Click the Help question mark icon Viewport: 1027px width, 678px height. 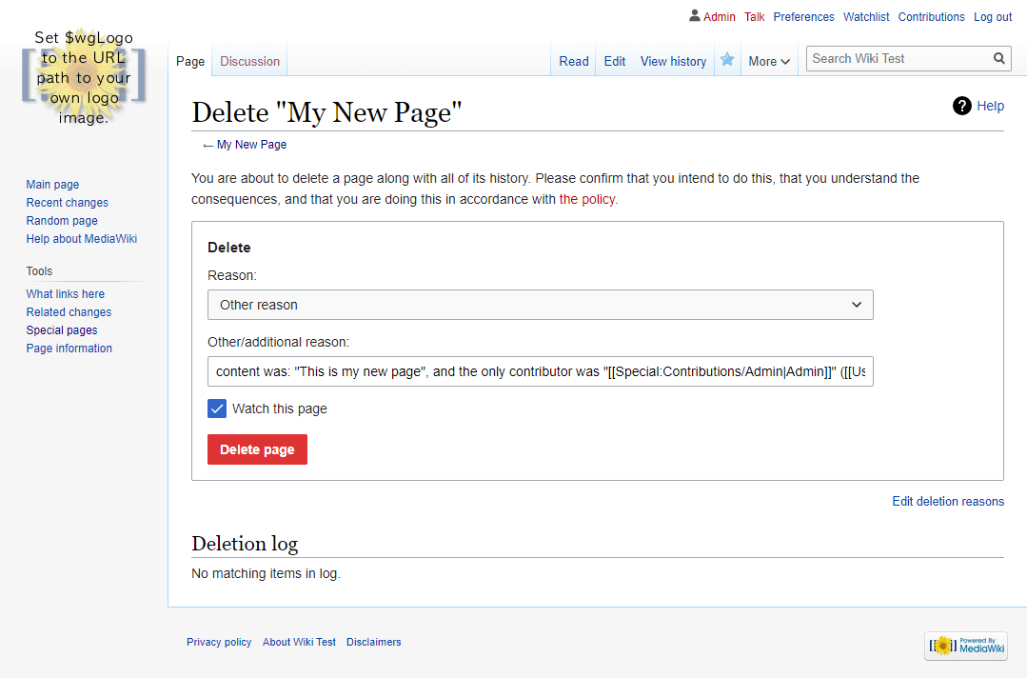click(962, 106)
